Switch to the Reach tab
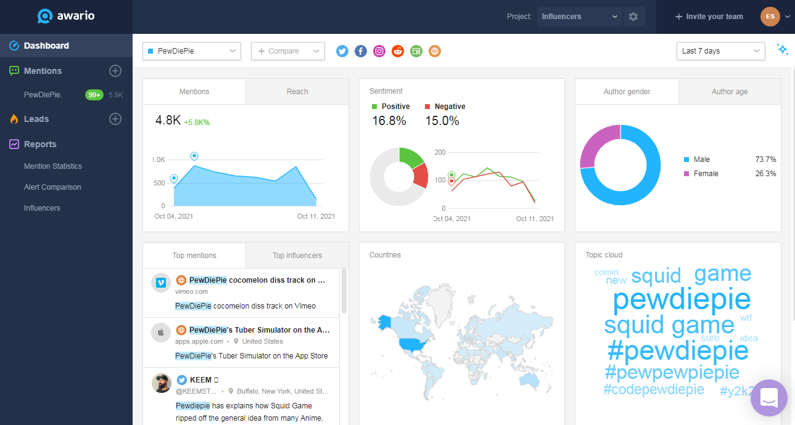This screenshot has width=795, height=425. pyautogui.click(x=297, y=92)
